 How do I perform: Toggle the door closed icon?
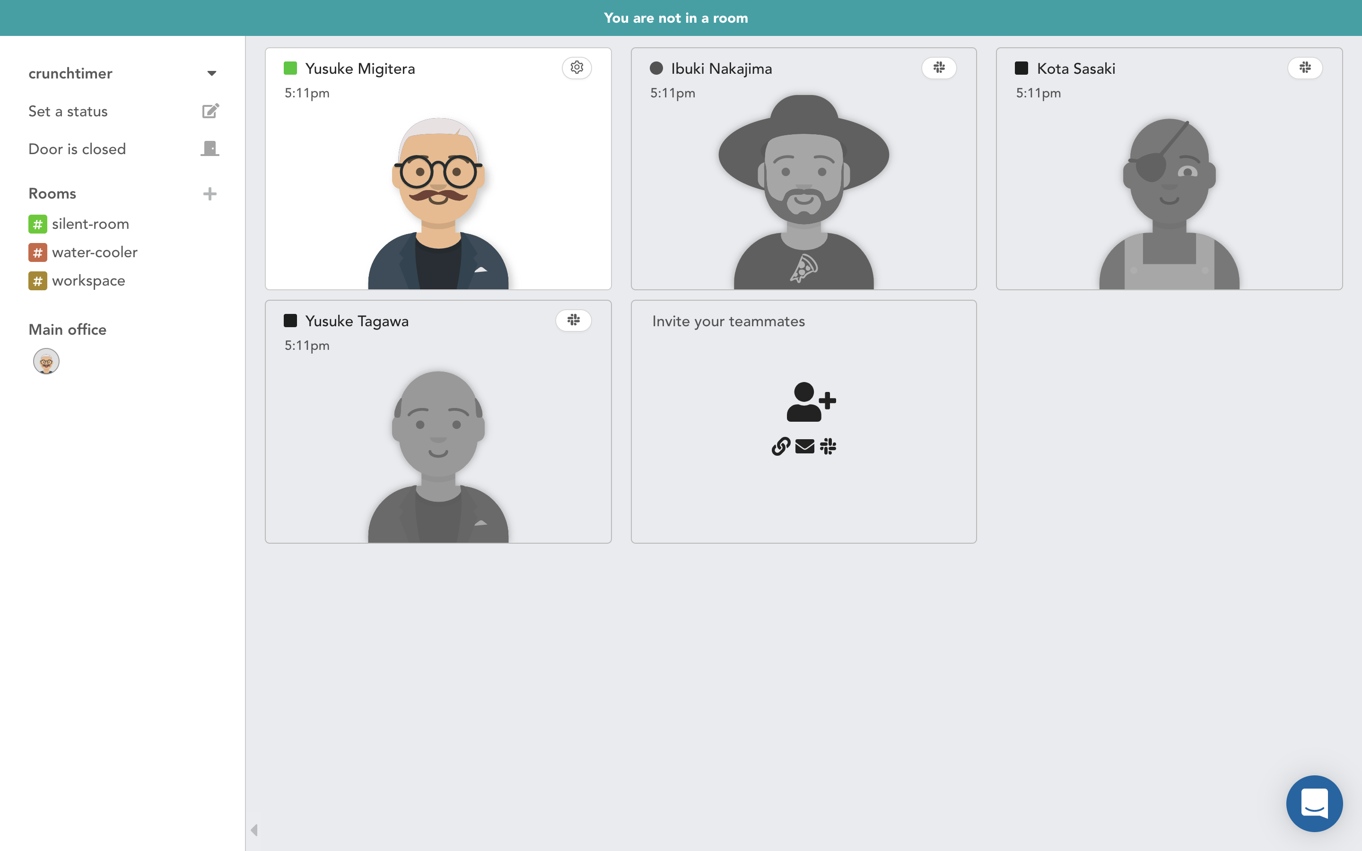[x=210, y=148]
